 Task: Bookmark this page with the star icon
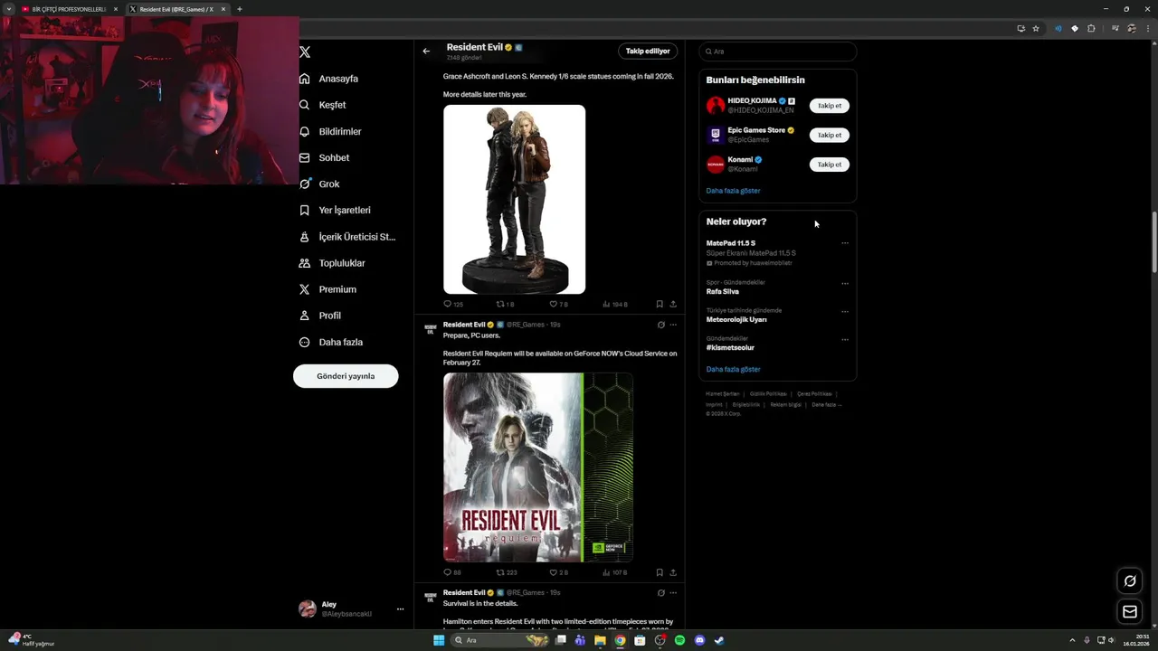point(1036,28)
